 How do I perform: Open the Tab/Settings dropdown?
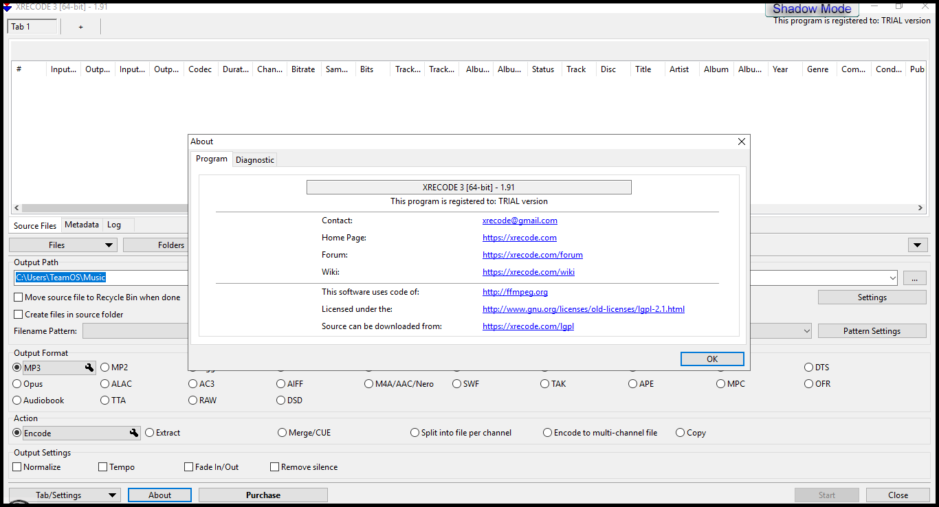tap(65, 495)
